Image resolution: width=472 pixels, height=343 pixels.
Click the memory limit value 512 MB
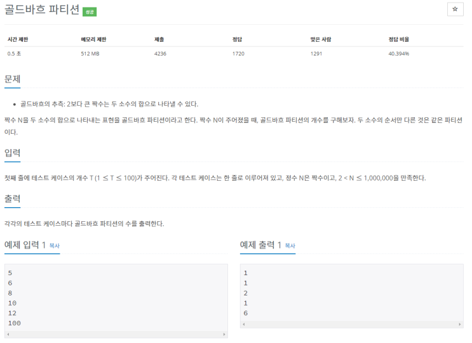pyautogui.click(x=90, y=54)
